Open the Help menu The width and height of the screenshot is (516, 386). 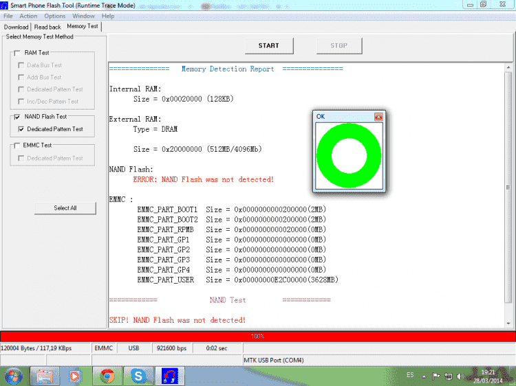[108, 16]
